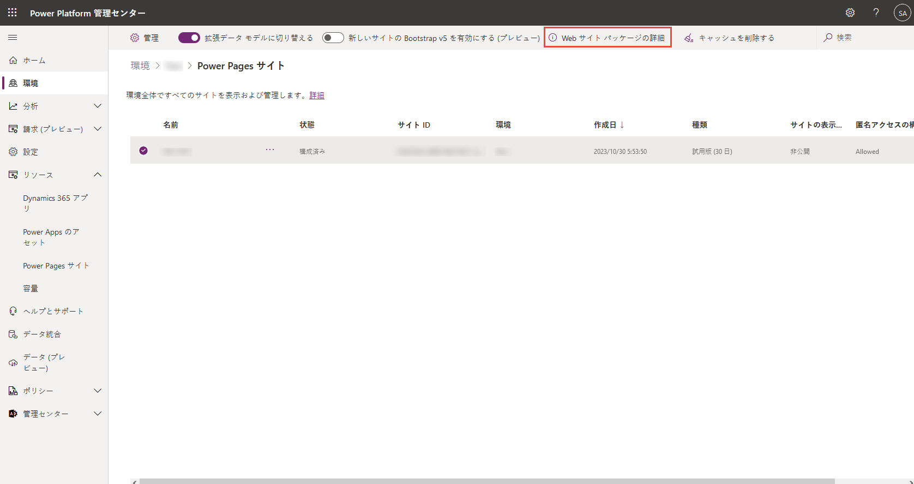Expand the ポリシー section chevron
The height and width of the screenshot is (484, 914).
[98, 391]
